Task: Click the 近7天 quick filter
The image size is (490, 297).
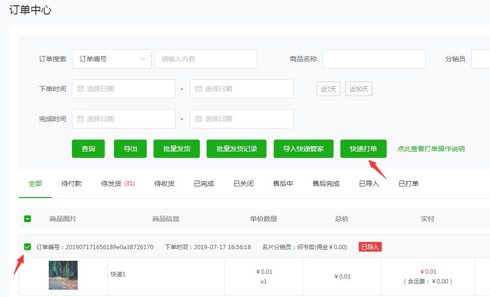Action: coord(328,89)
